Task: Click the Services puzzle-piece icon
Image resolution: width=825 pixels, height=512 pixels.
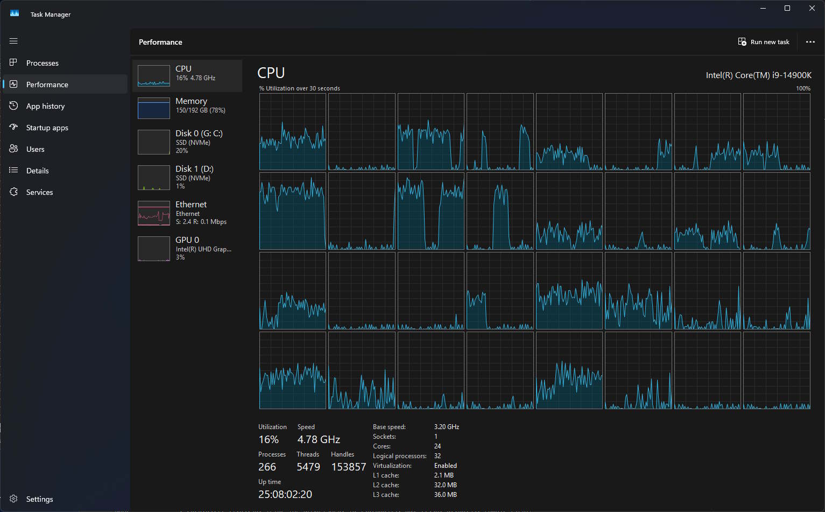Action: [13, 192]
